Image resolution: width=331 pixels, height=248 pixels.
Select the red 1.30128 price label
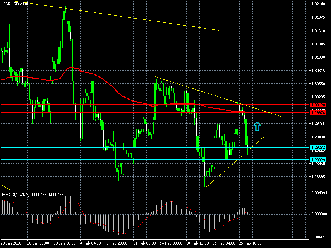point(318,105)
